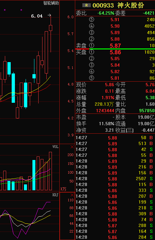Close the KDJ indicator panel
The height and width of the screenshot is (240, 155).
[72, 195]
